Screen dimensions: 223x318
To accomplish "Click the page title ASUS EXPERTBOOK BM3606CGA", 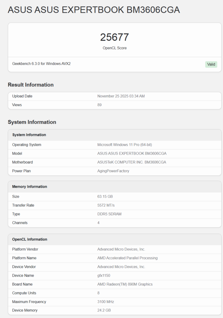I will [x=93, y=10].
